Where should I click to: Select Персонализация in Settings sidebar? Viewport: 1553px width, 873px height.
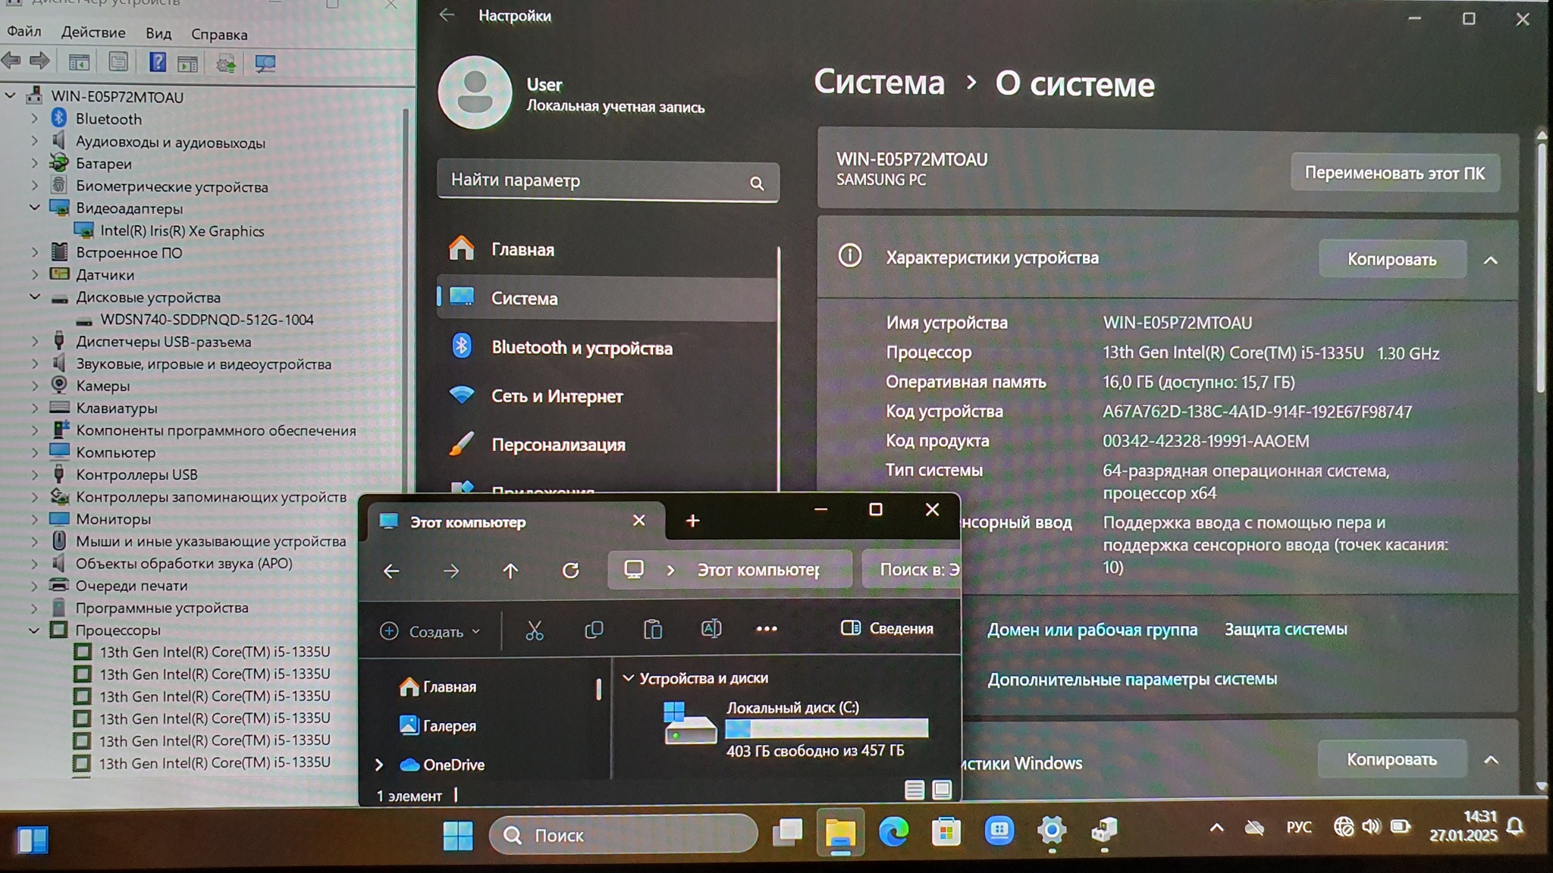point(558,445)
